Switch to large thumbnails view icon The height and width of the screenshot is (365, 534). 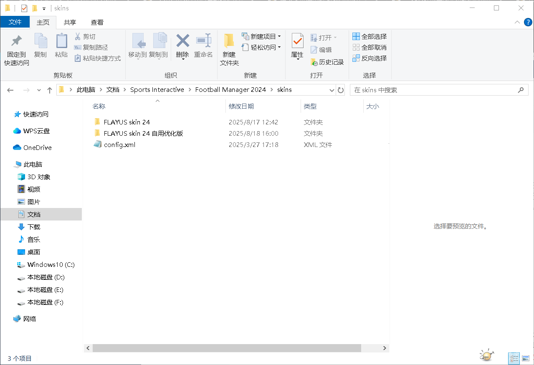click(526, 358)
